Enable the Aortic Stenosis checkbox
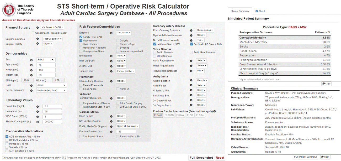Screen dimensions: 341x161 tap(155, 53)
